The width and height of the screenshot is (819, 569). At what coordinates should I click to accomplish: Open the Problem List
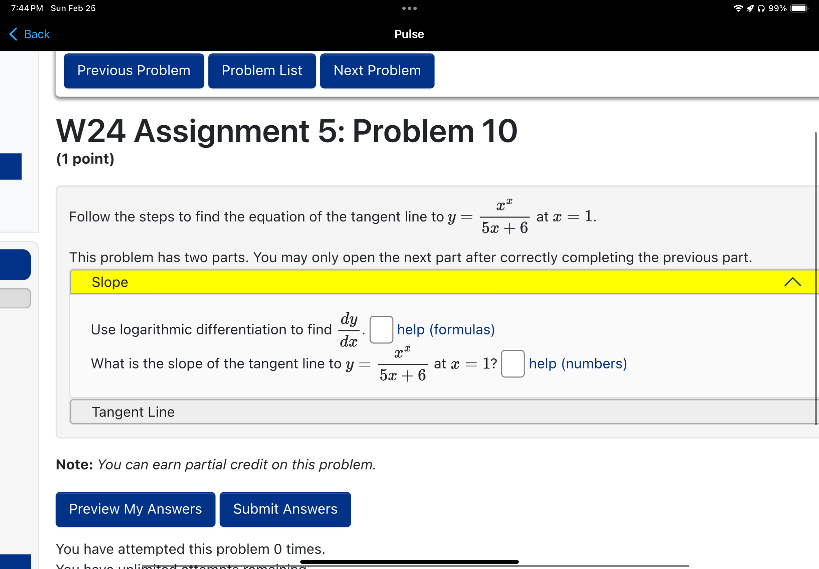pos(261,70)
